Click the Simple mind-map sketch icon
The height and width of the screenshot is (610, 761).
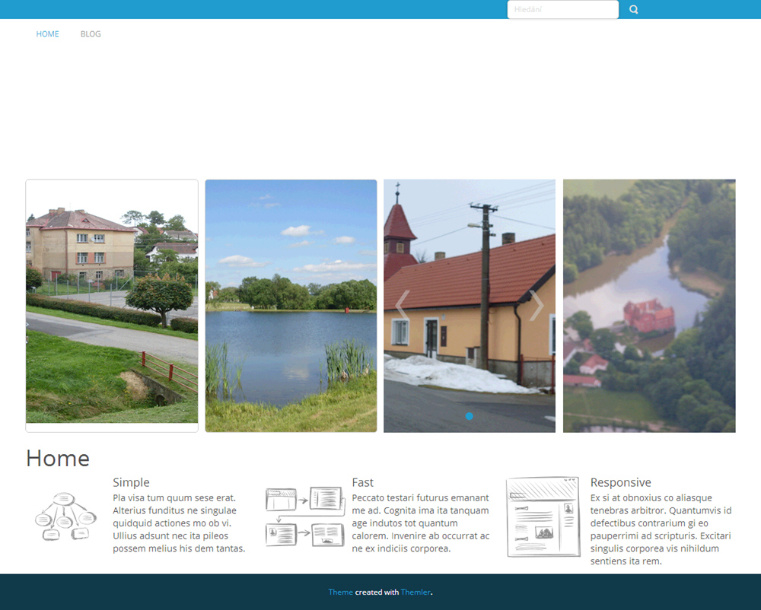tap(65, 517)
